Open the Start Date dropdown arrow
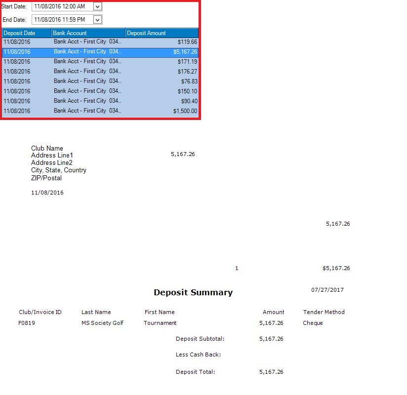Viewport: 407px width, 395px height. pos(97,6)
